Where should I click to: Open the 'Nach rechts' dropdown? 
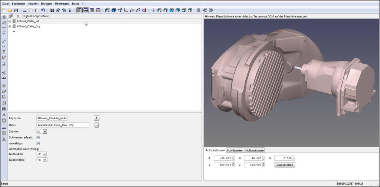(45, 160)
